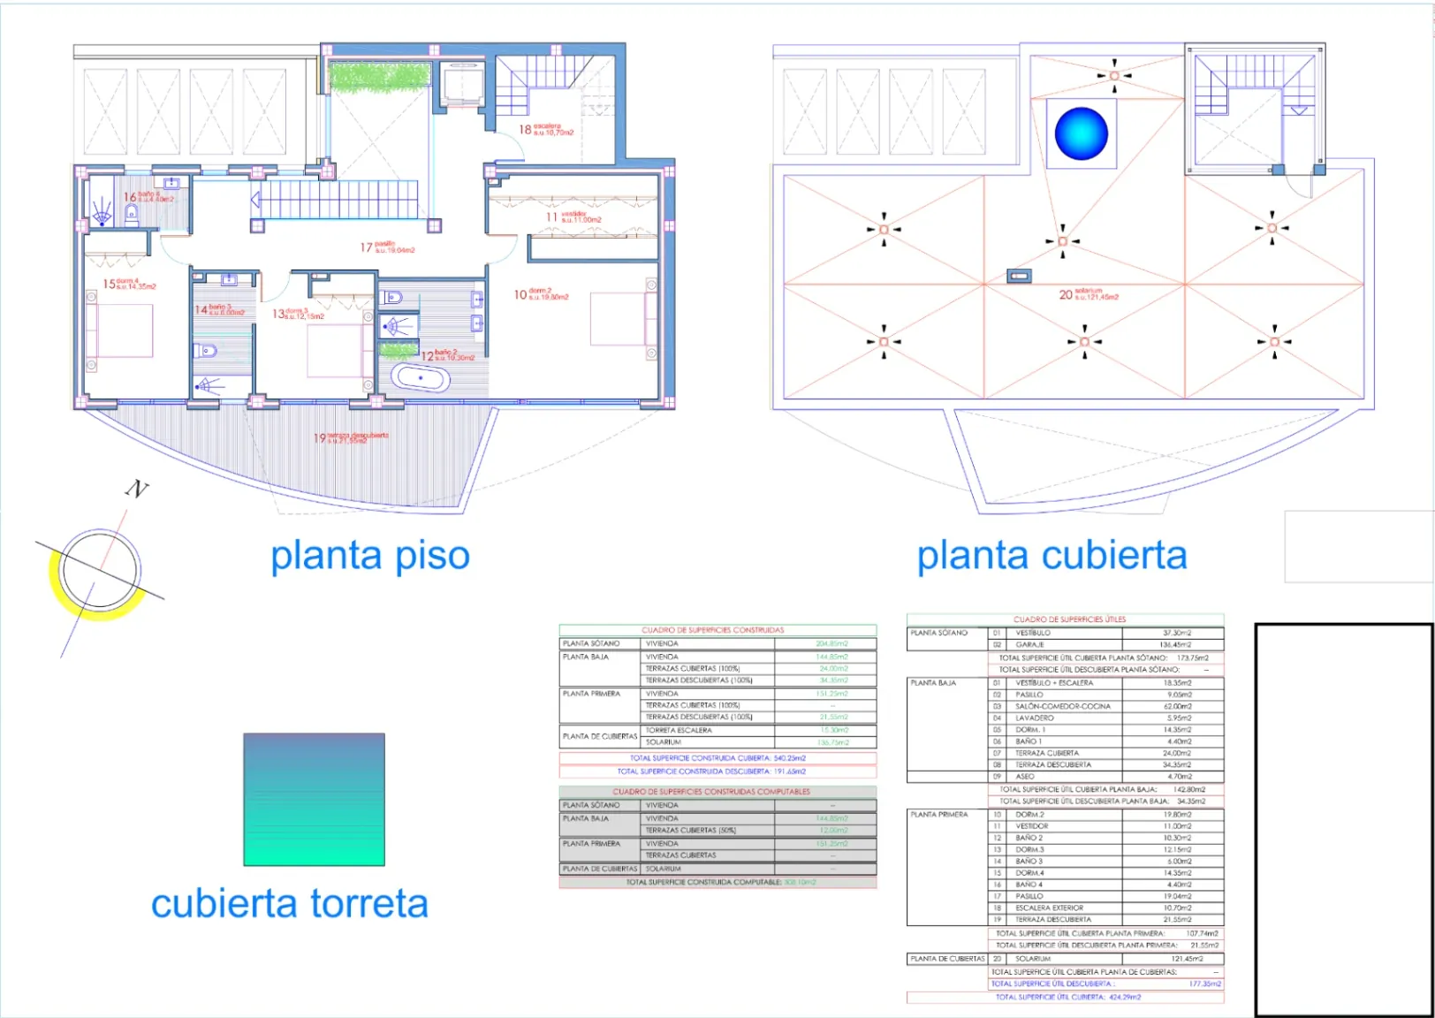This screenshot has width=1435, height=1018.
Task: Select room label '15 dorm.4' on the plan
Action: 129,284
